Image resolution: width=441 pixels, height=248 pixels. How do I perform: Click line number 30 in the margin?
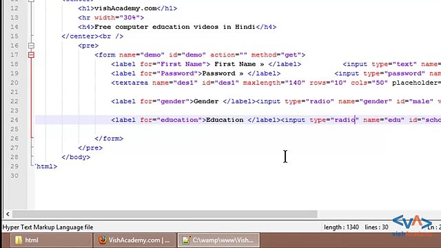click(x=14, y=176)
